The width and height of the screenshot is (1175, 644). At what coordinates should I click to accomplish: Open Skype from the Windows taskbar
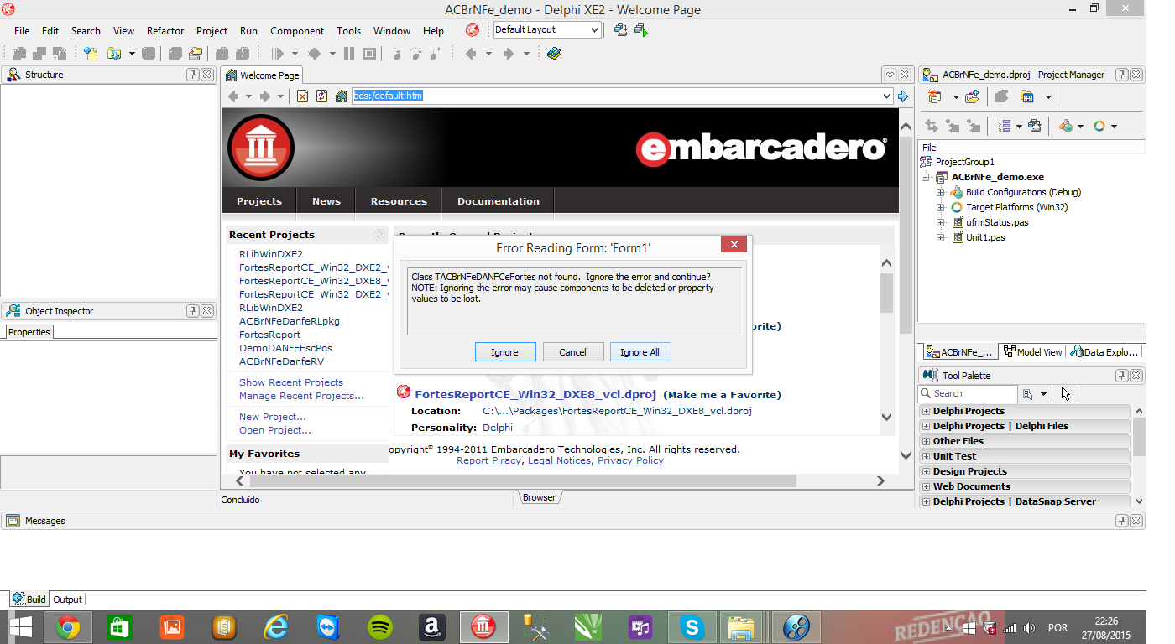[692, 627]
